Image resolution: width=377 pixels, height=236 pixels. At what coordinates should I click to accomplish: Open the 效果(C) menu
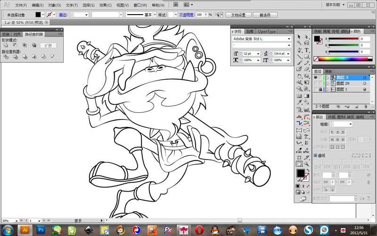point(105,5)
